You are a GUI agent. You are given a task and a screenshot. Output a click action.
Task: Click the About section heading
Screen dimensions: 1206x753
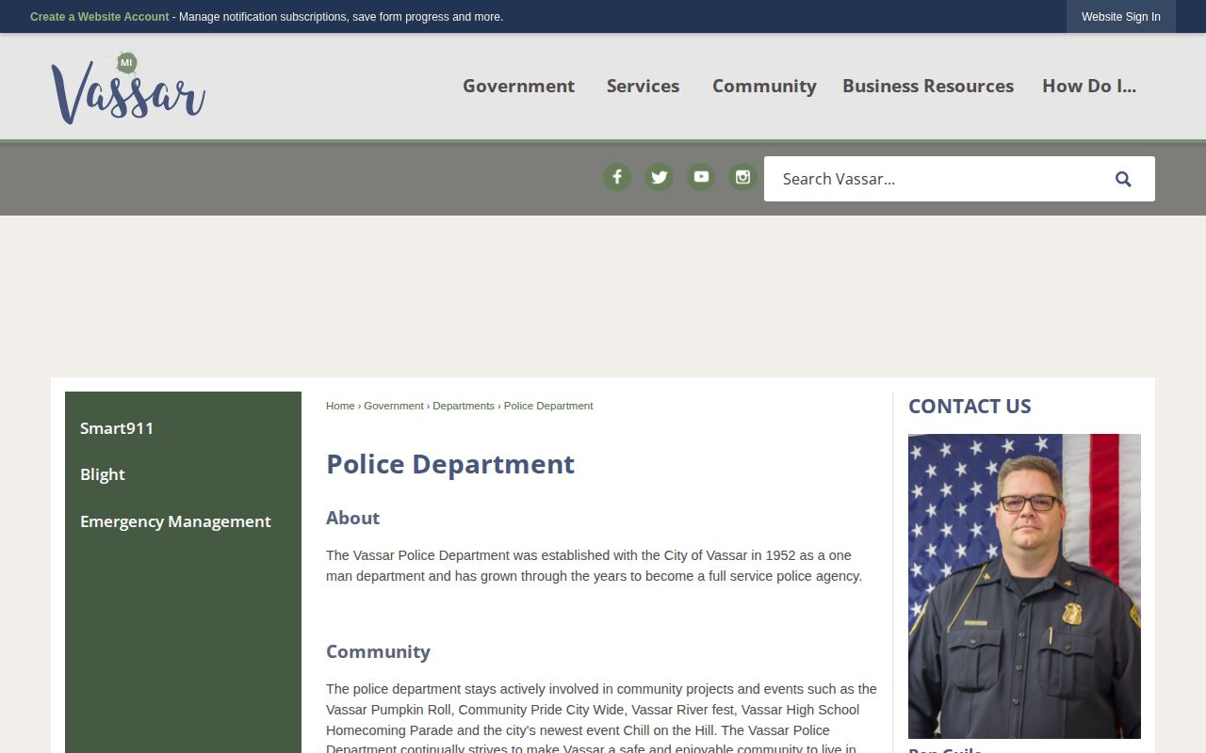click(352, 518)
